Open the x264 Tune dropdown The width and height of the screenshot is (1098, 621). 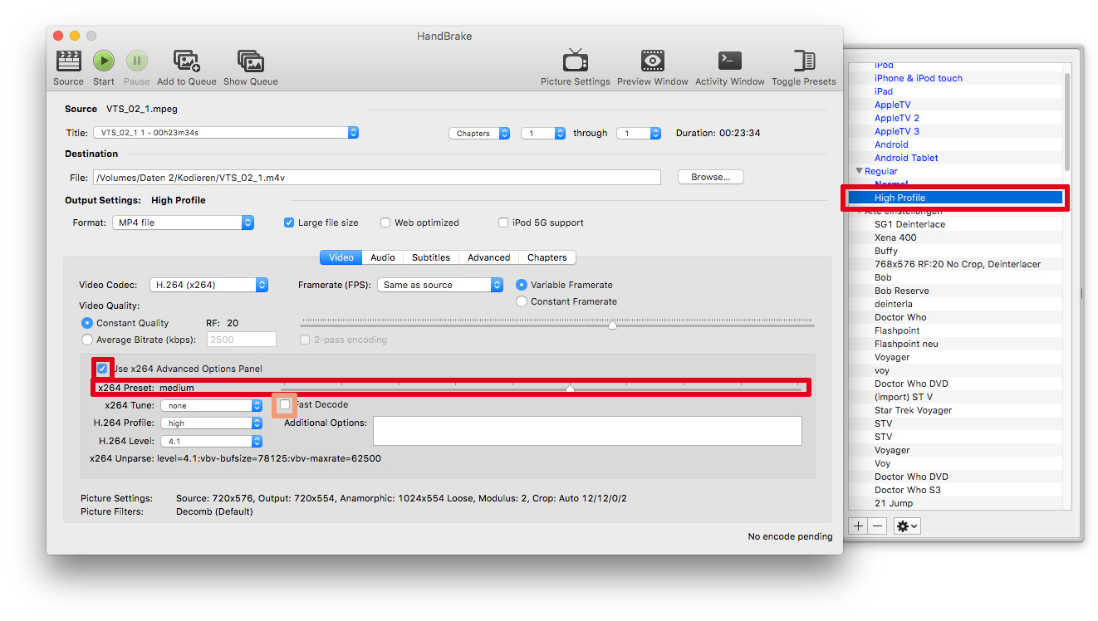[211, 406]
